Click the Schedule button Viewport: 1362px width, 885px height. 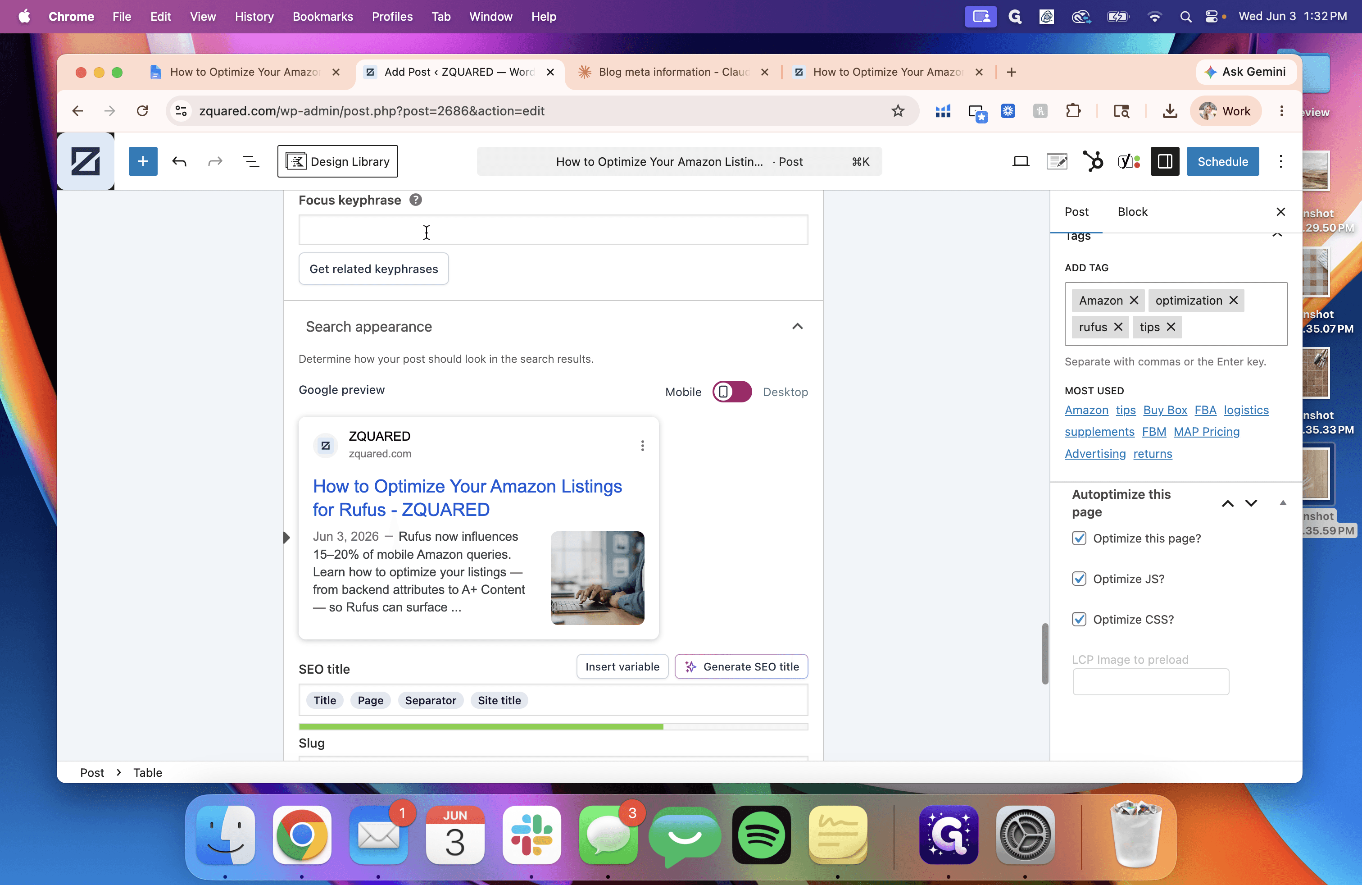1222,161
